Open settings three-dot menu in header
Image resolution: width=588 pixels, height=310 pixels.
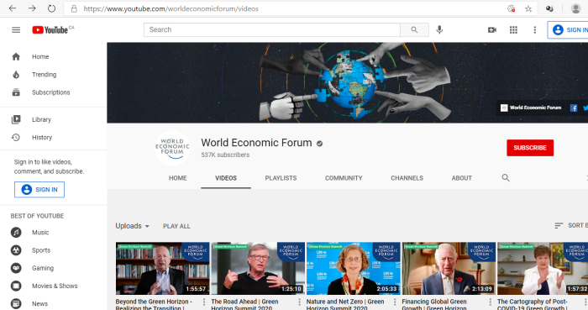click(x=535, y=30)
